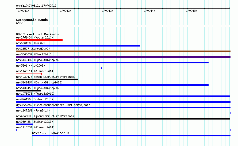The height and width of the screenshot is (146, 238).
Task: Click the thin red nsv1145114 line
Action: [x=29, y=74]
